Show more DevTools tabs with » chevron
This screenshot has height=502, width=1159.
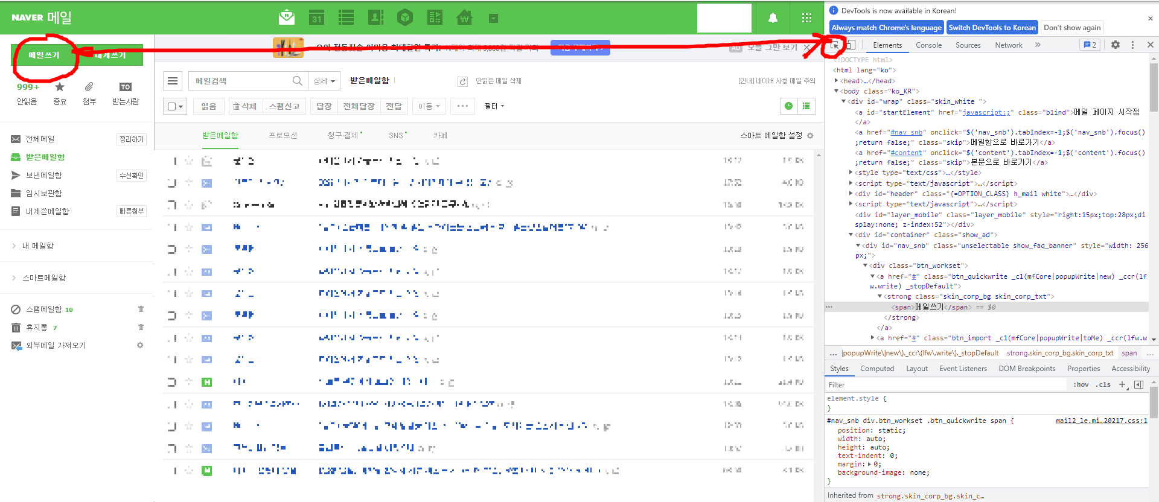(1038, 45)
